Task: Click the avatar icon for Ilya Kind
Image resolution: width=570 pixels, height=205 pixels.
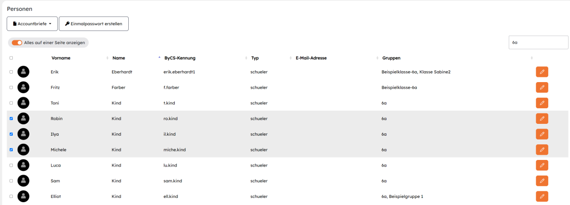Action: coord(23,134)
